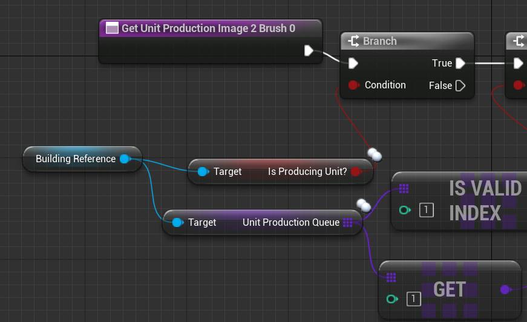The image size is (527, 322).
Task: Click the purple output pin of GET node
Action: tap(505, 289)
